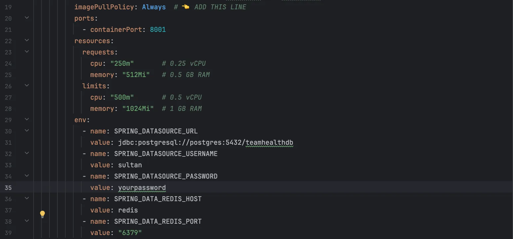Collapse the resources block fold arrow
Viewport: 513px width, 239px height.
pos(27,40)
